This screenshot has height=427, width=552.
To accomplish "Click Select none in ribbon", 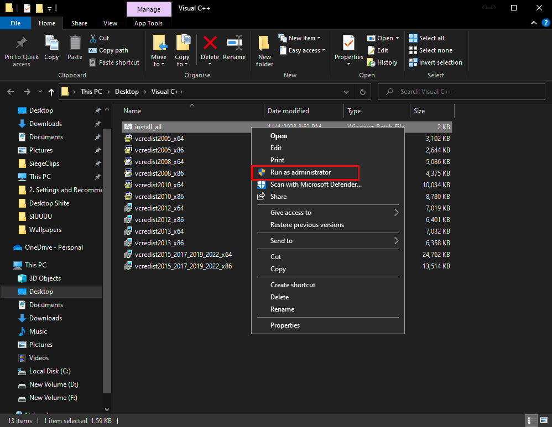I will (430, 50).
